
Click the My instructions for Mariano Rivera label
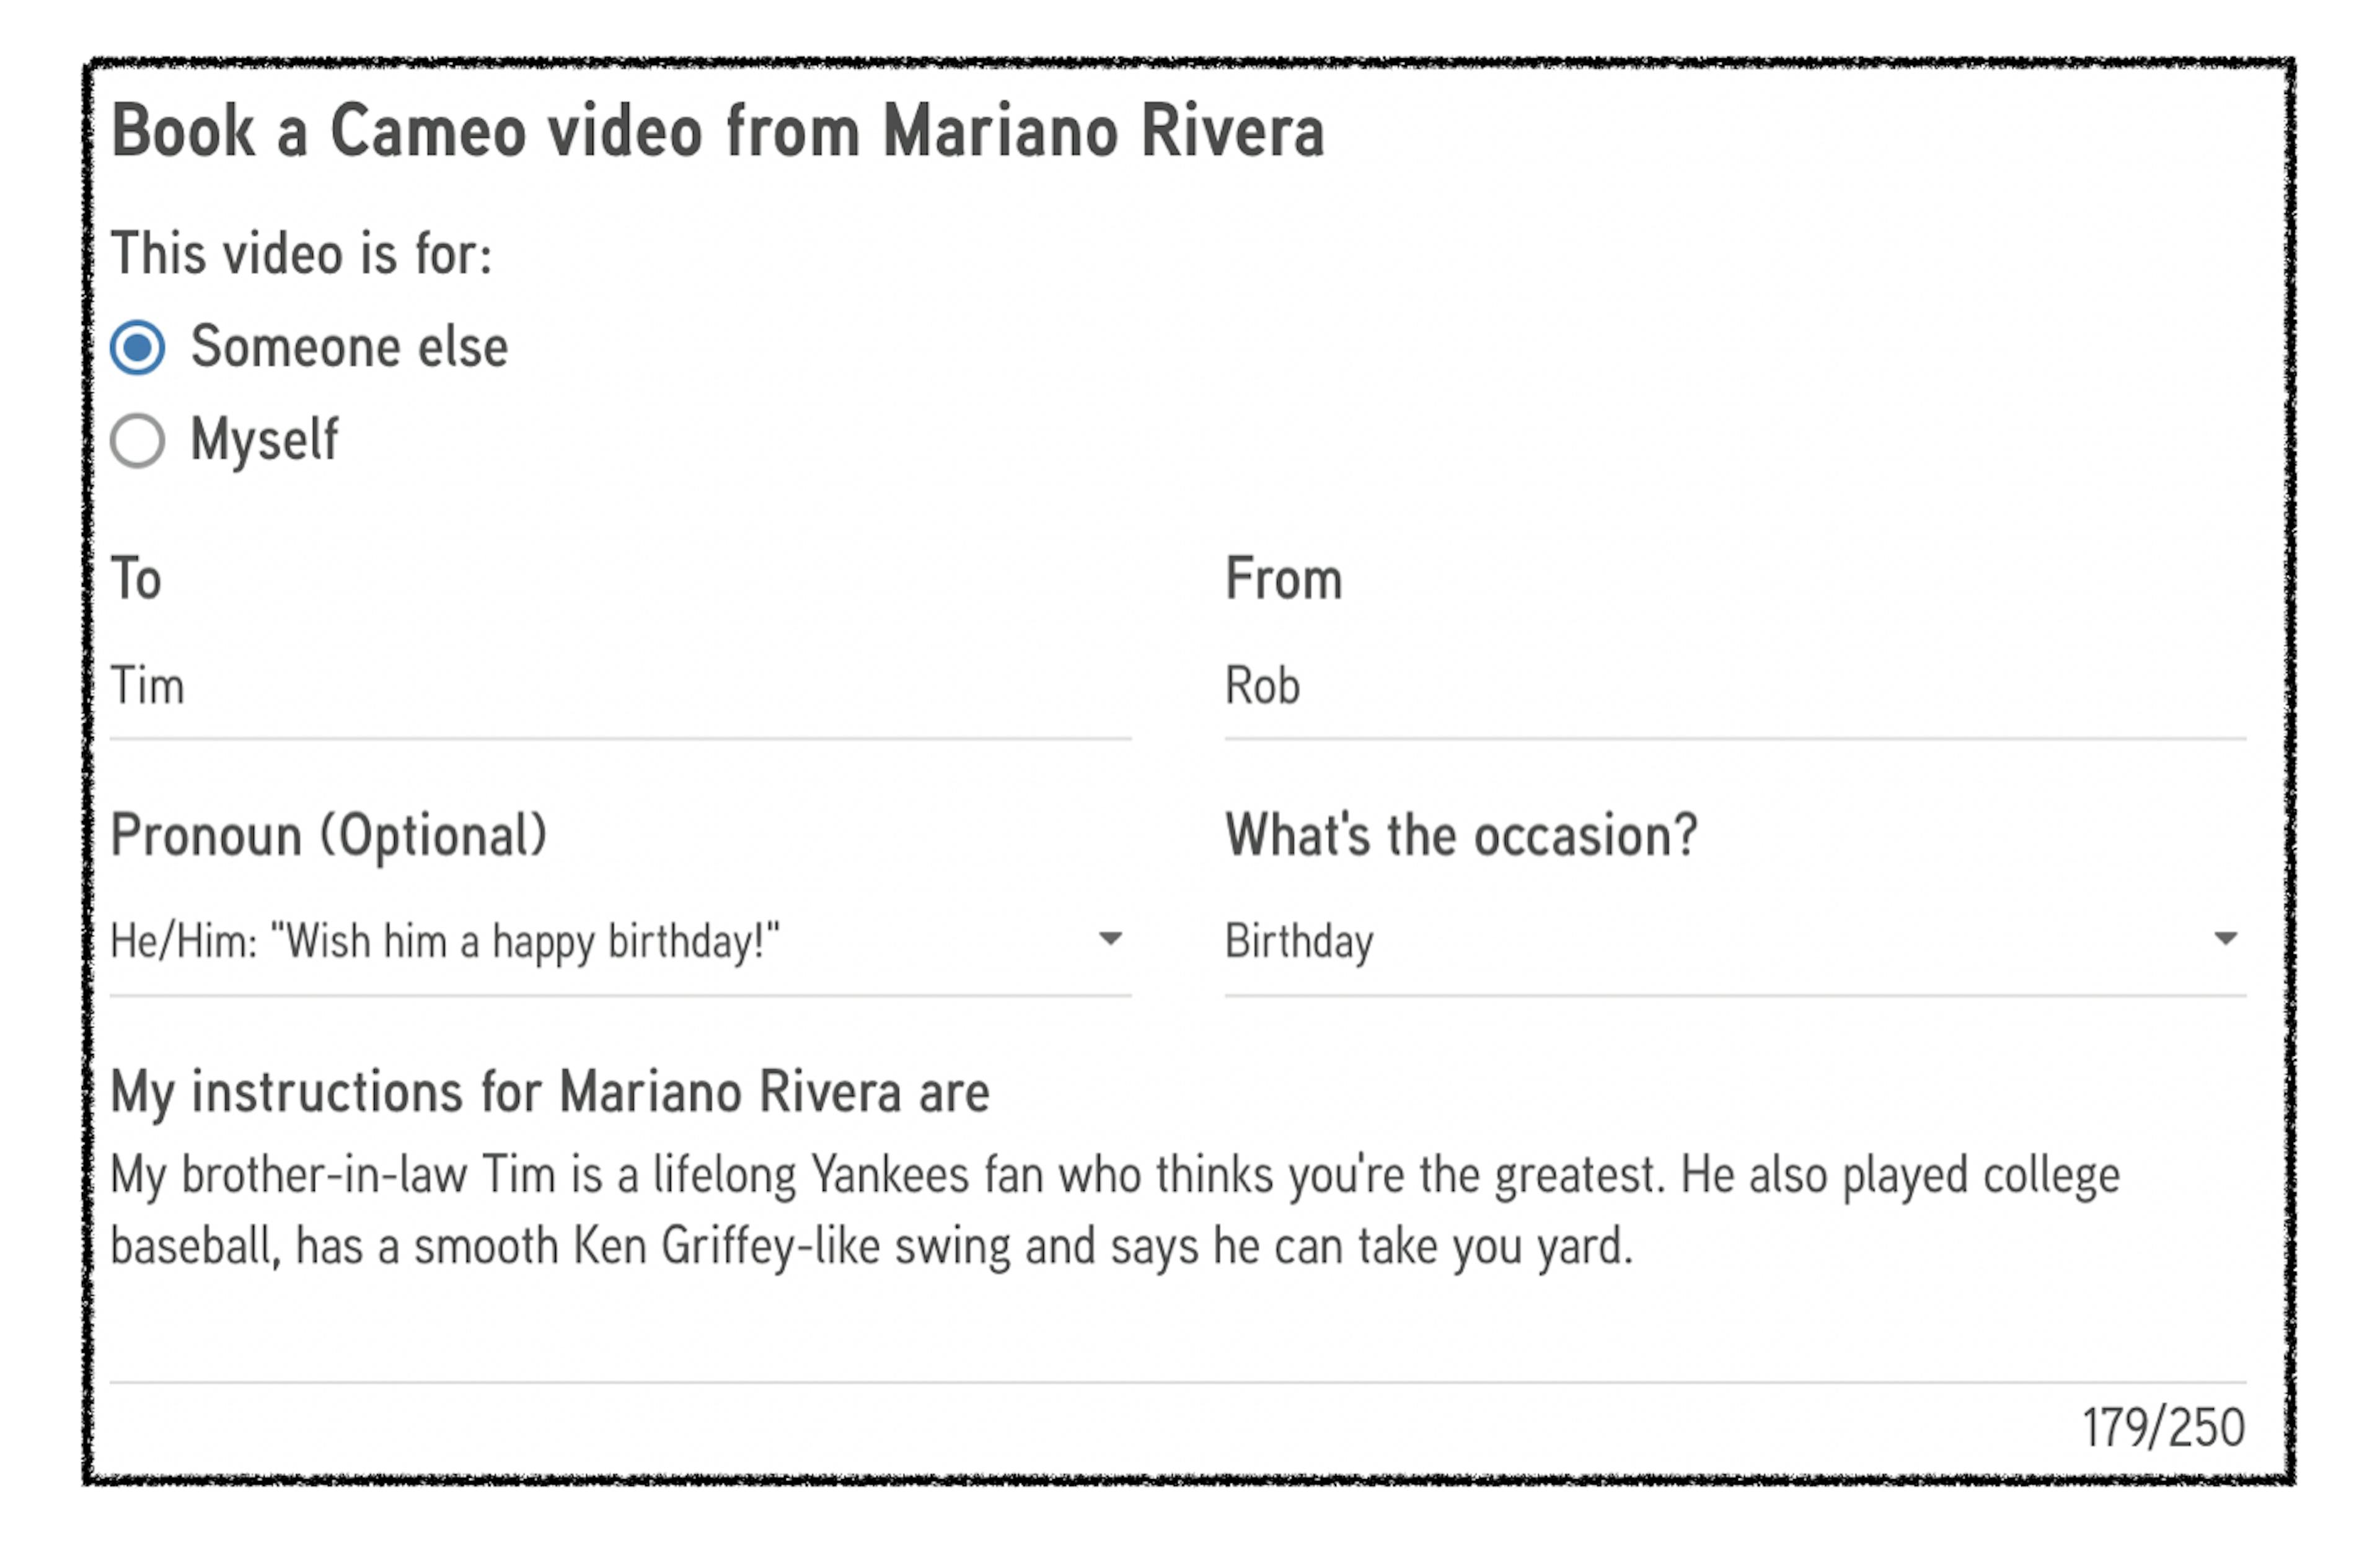click(x=550, y=1092)
